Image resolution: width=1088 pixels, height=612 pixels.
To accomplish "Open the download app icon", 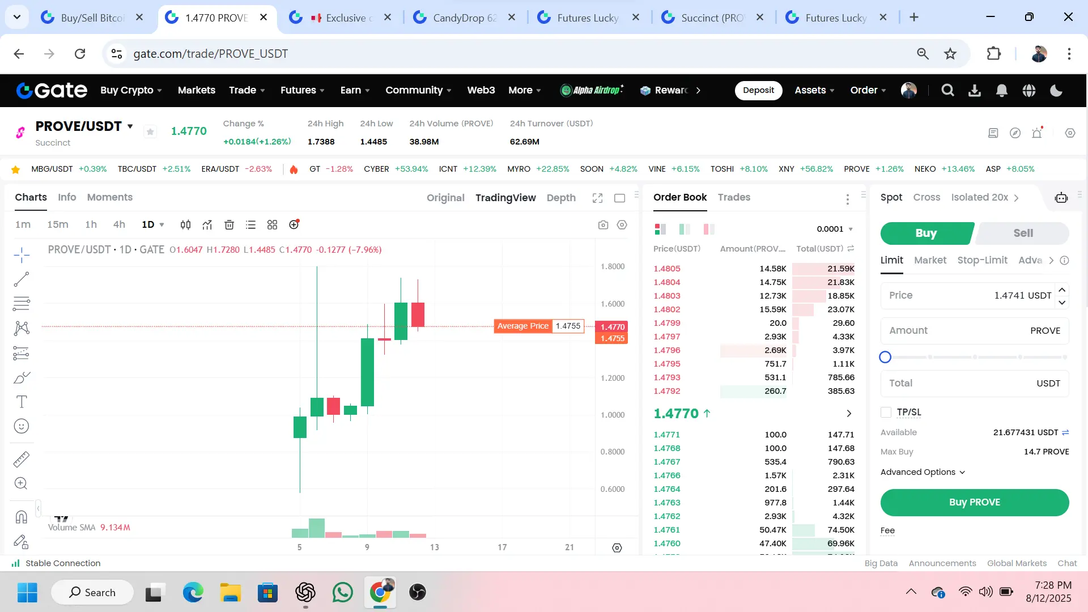I will pos(975,91).
